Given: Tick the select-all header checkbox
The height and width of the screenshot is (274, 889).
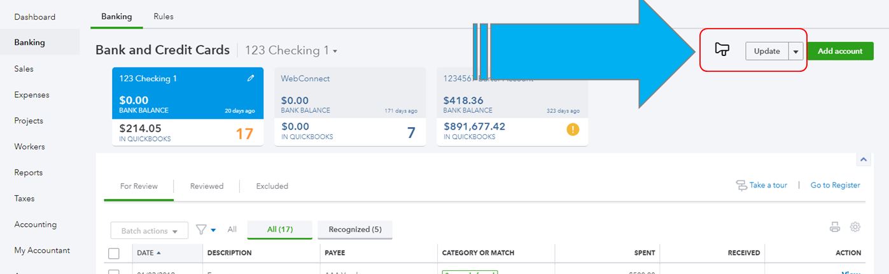Looking at the screenshot, I should point(114,254).
